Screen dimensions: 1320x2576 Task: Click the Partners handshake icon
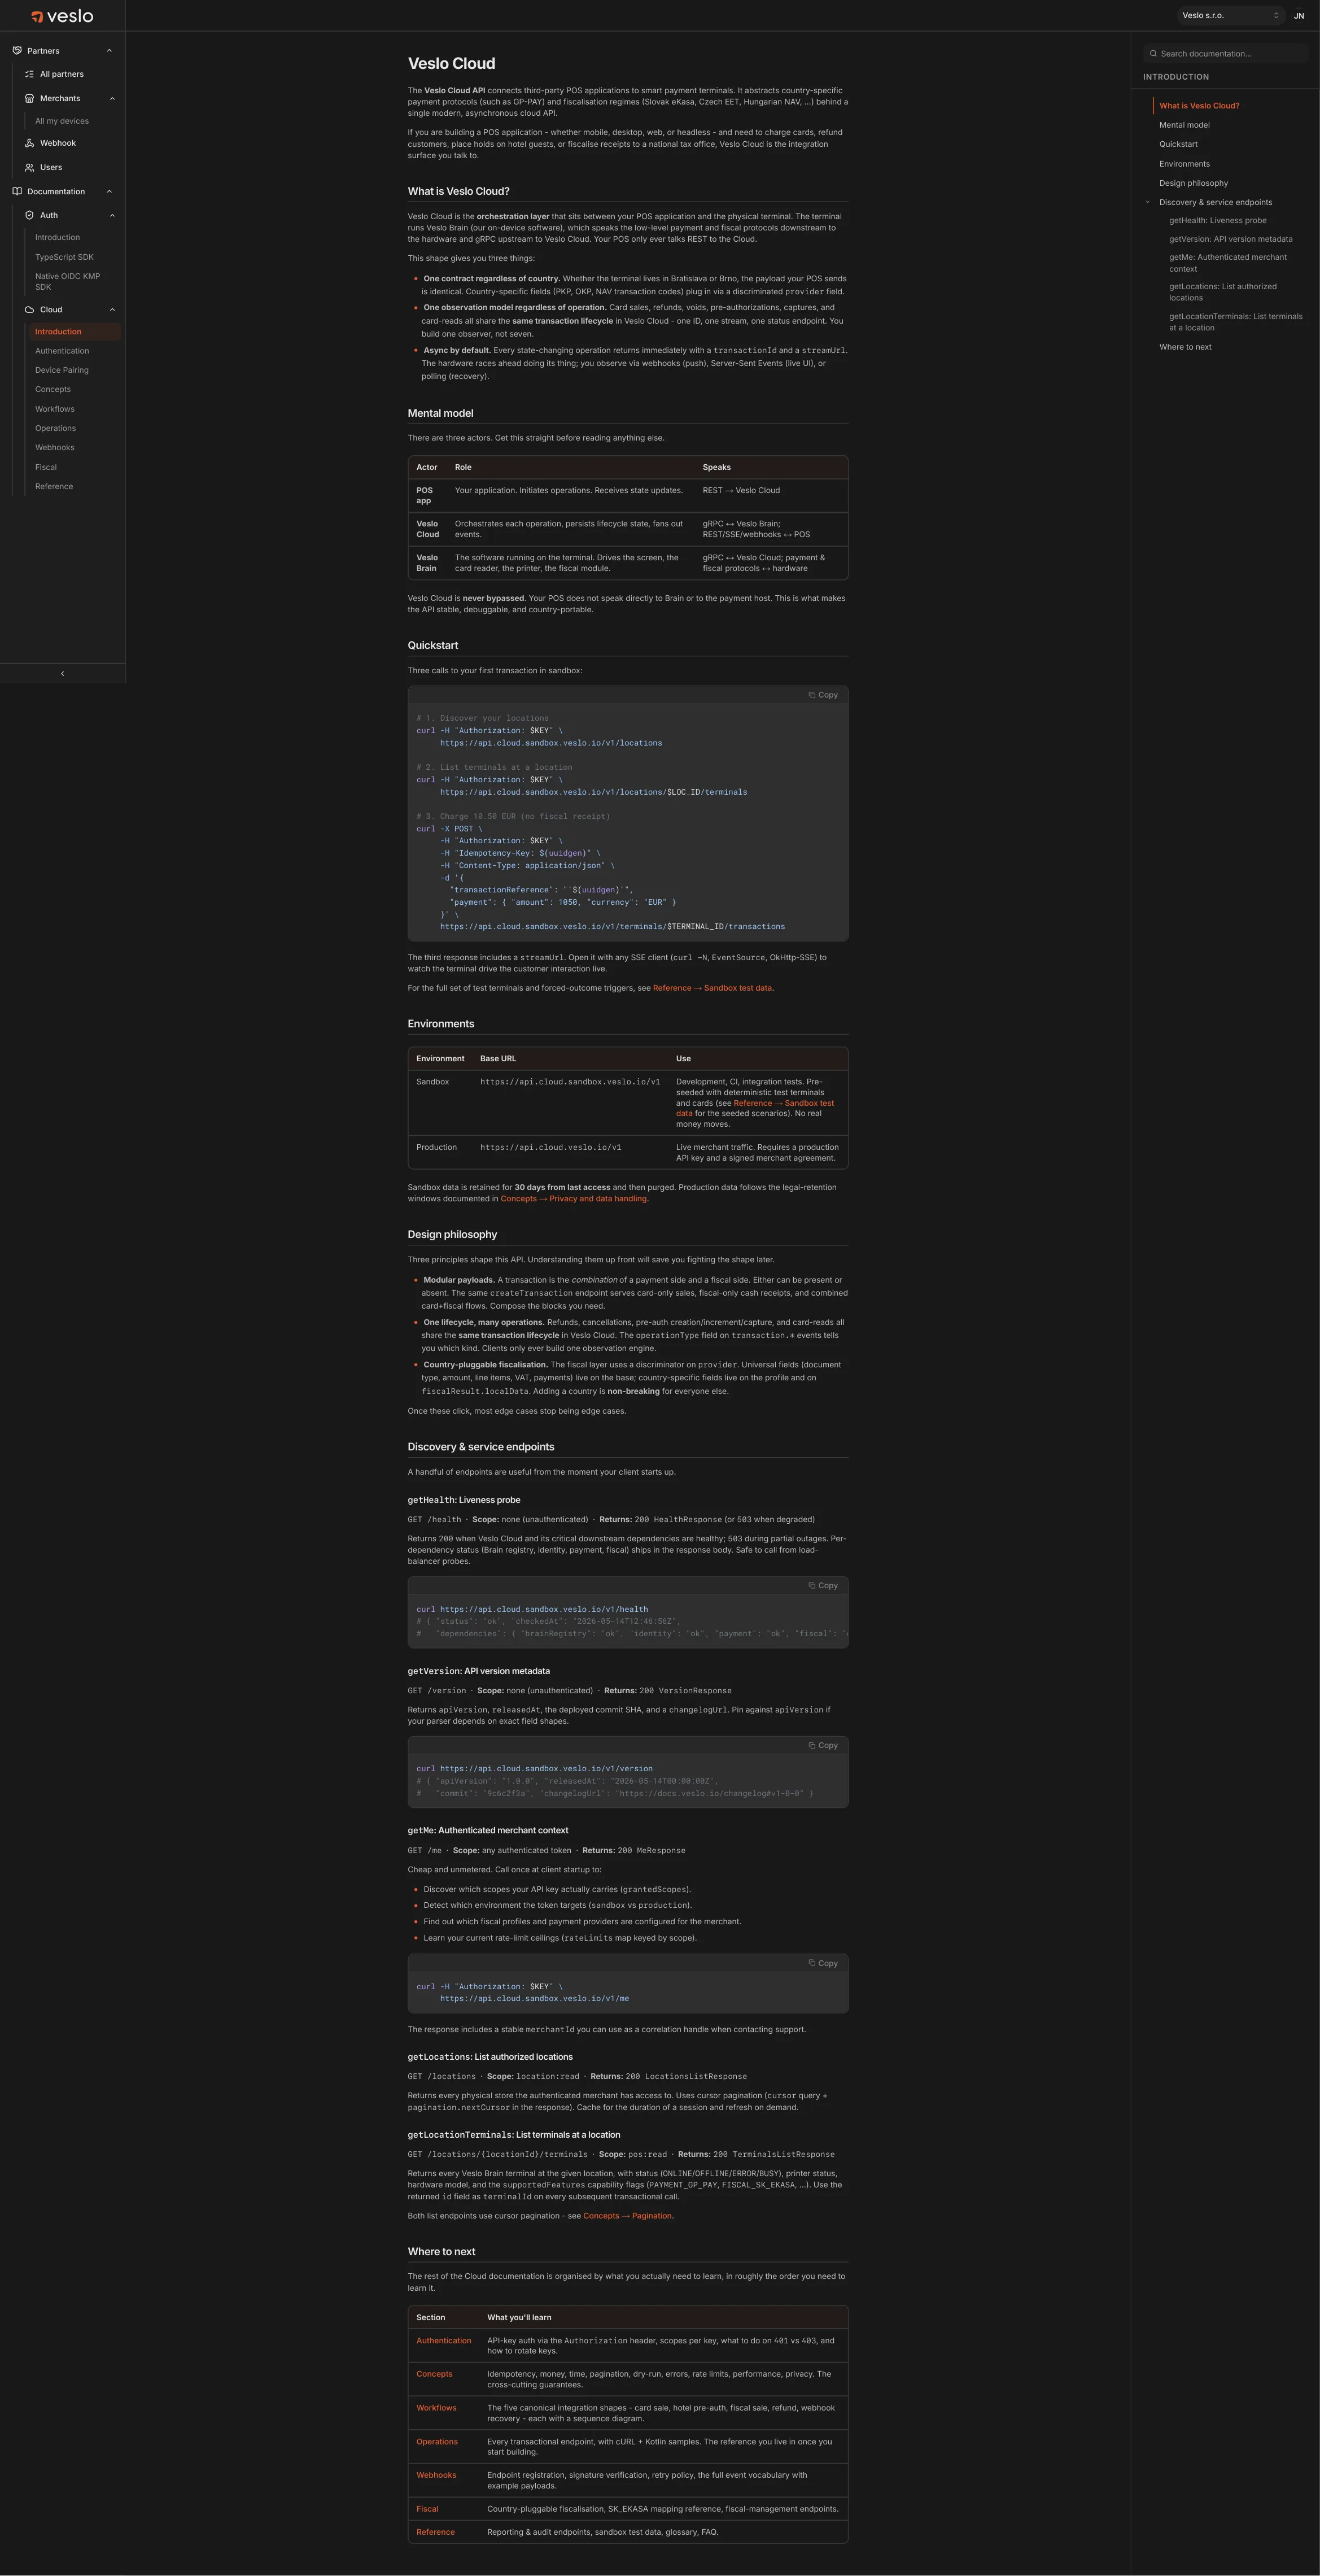pyautogui.click(x=17, y=51)
